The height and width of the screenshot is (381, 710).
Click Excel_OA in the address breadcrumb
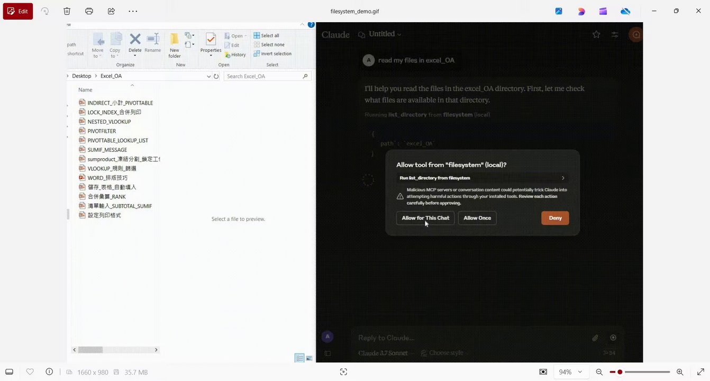point(111,76)
